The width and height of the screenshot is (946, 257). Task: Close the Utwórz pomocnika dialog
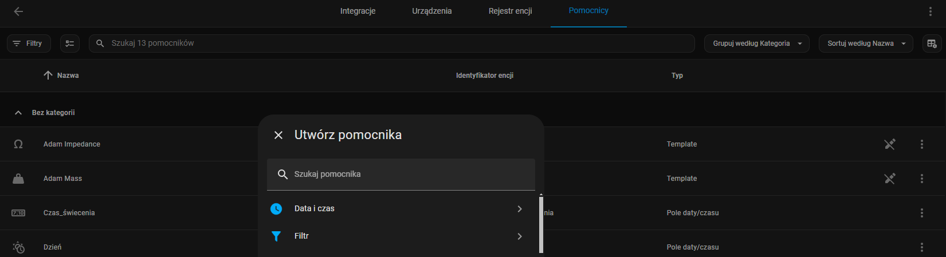[278, 135]
